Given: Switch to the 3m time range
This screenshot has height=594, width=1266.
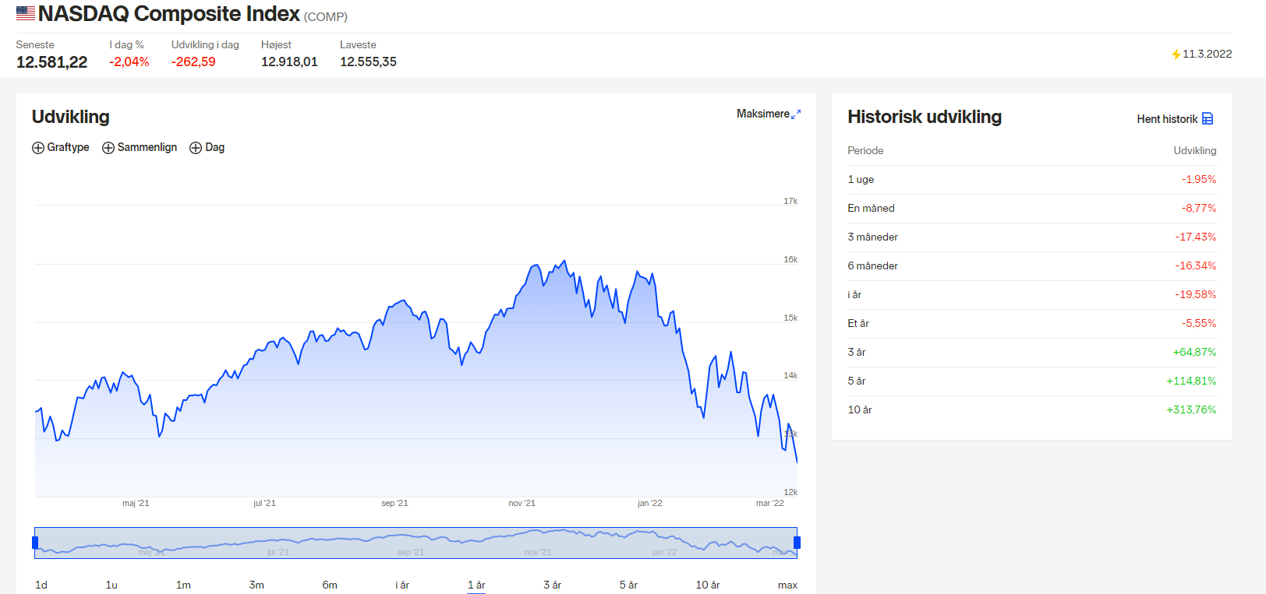Looking at the screenshot, I should [256, 585].
